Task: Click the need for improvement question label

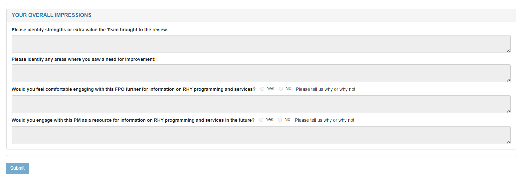Action: (x=84, y=59)
